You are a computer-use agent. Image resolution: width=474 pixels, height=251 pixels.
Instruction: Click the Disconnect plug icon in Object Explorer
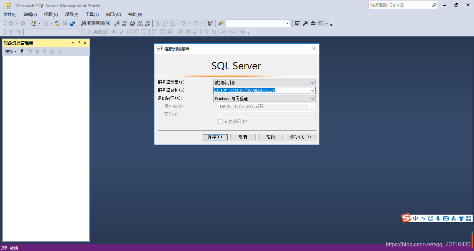(x=30, y=51)
